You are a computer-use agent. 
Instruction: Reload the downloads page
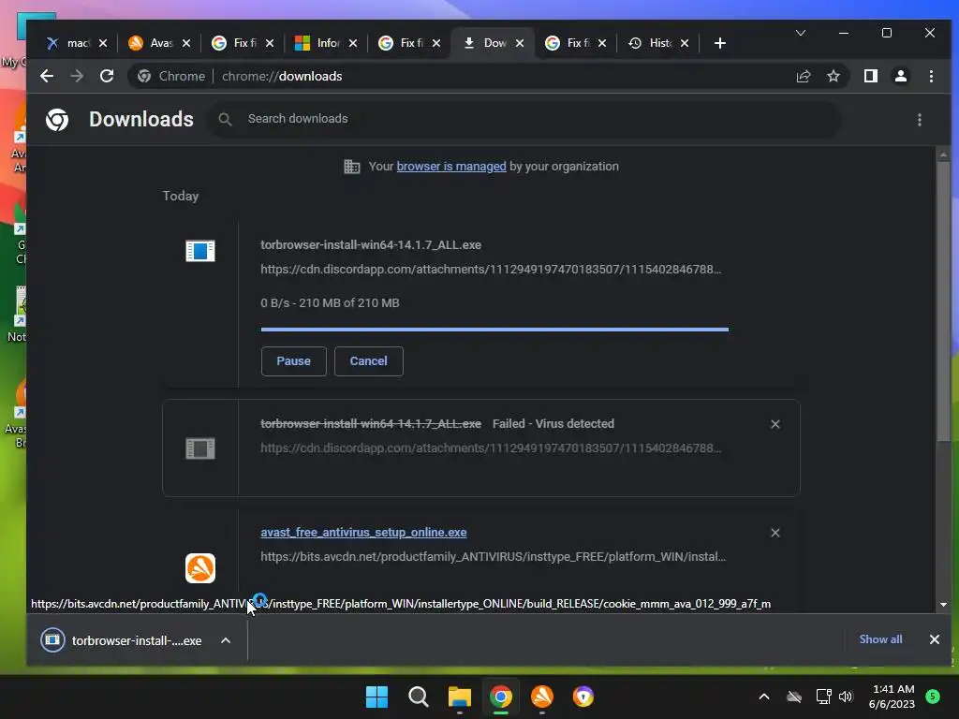point(107,76)
